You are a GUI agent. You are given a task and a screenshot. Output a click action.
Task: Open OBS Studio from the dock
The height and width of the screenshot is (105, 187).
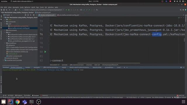[39, 102]
